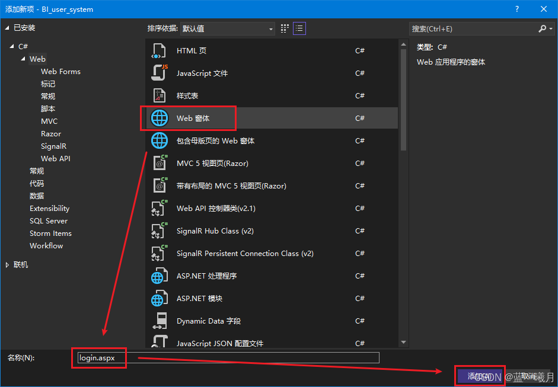558x387 pixels.
Task: Expand the 联机 tree node
Action: 7,265
